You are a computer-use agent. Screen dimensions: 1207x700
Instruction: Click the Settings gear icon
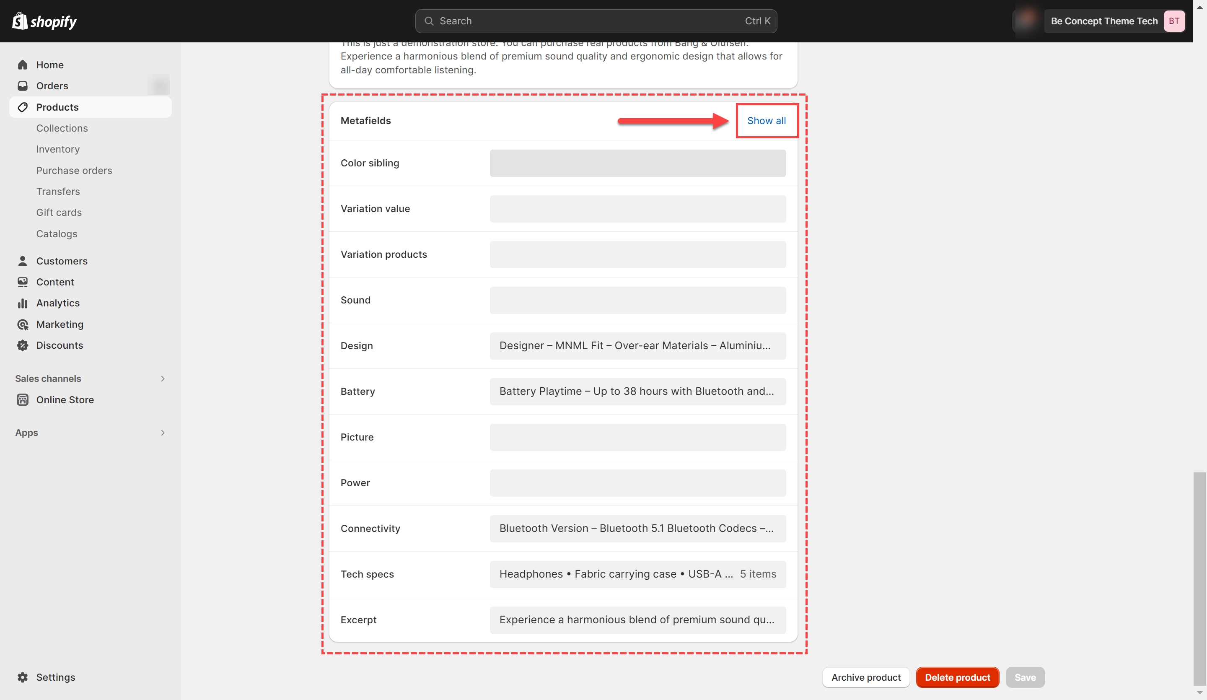23,677
